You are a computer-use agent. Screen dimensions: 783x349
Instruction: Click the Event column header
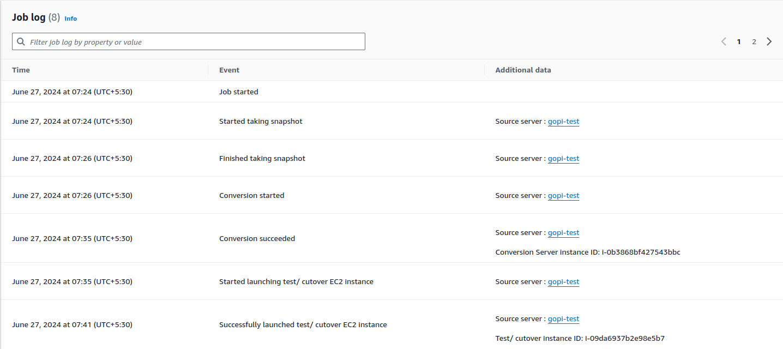click(229, 70)
